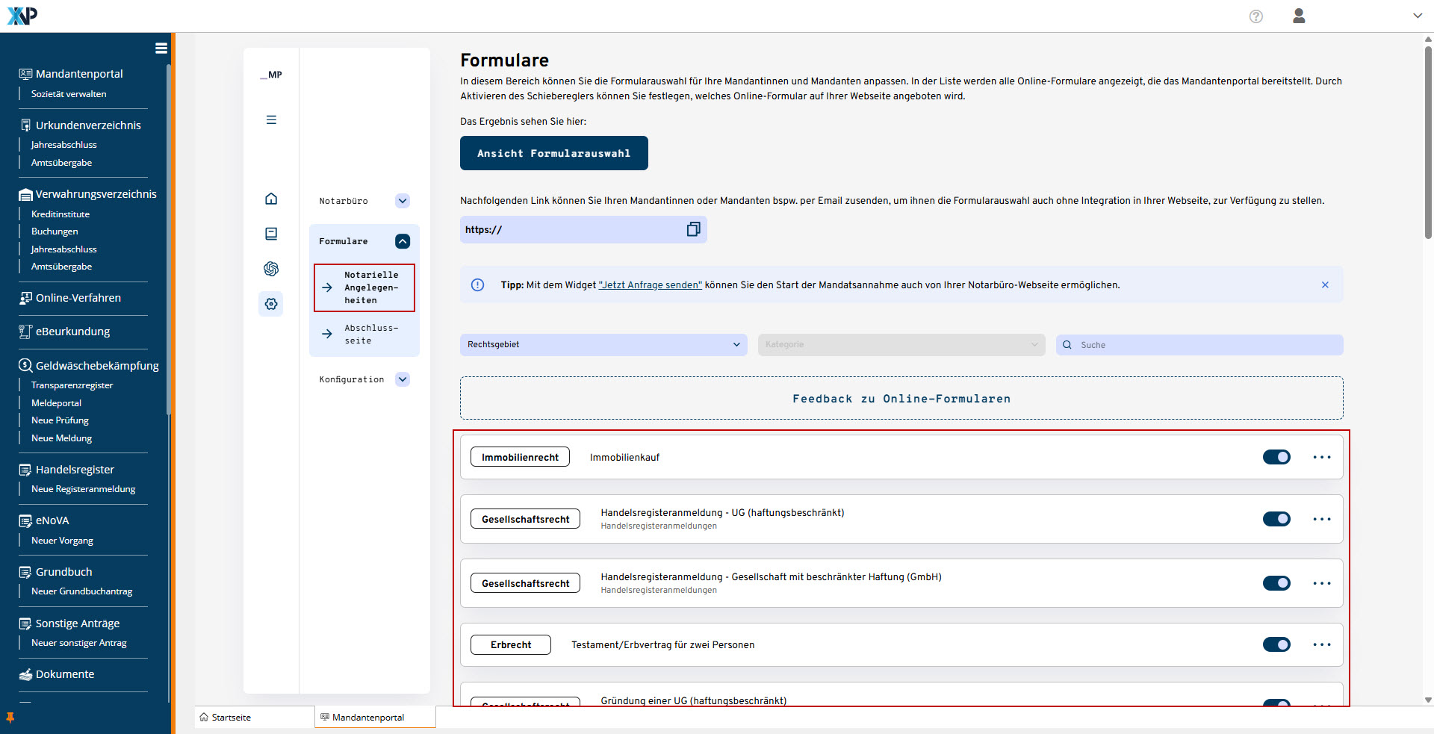The height and width of the screenshot is (734, 1434).
Task: Toggle Handelsregisteranmeldung UG form switch
Action: 1276,519
